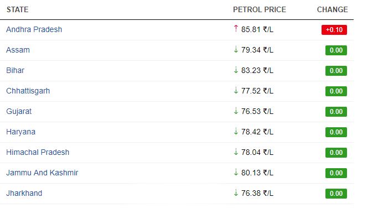378x208 pixels.
Task: Click the down arrow beside 77.52 price
Action: point(236,90)
